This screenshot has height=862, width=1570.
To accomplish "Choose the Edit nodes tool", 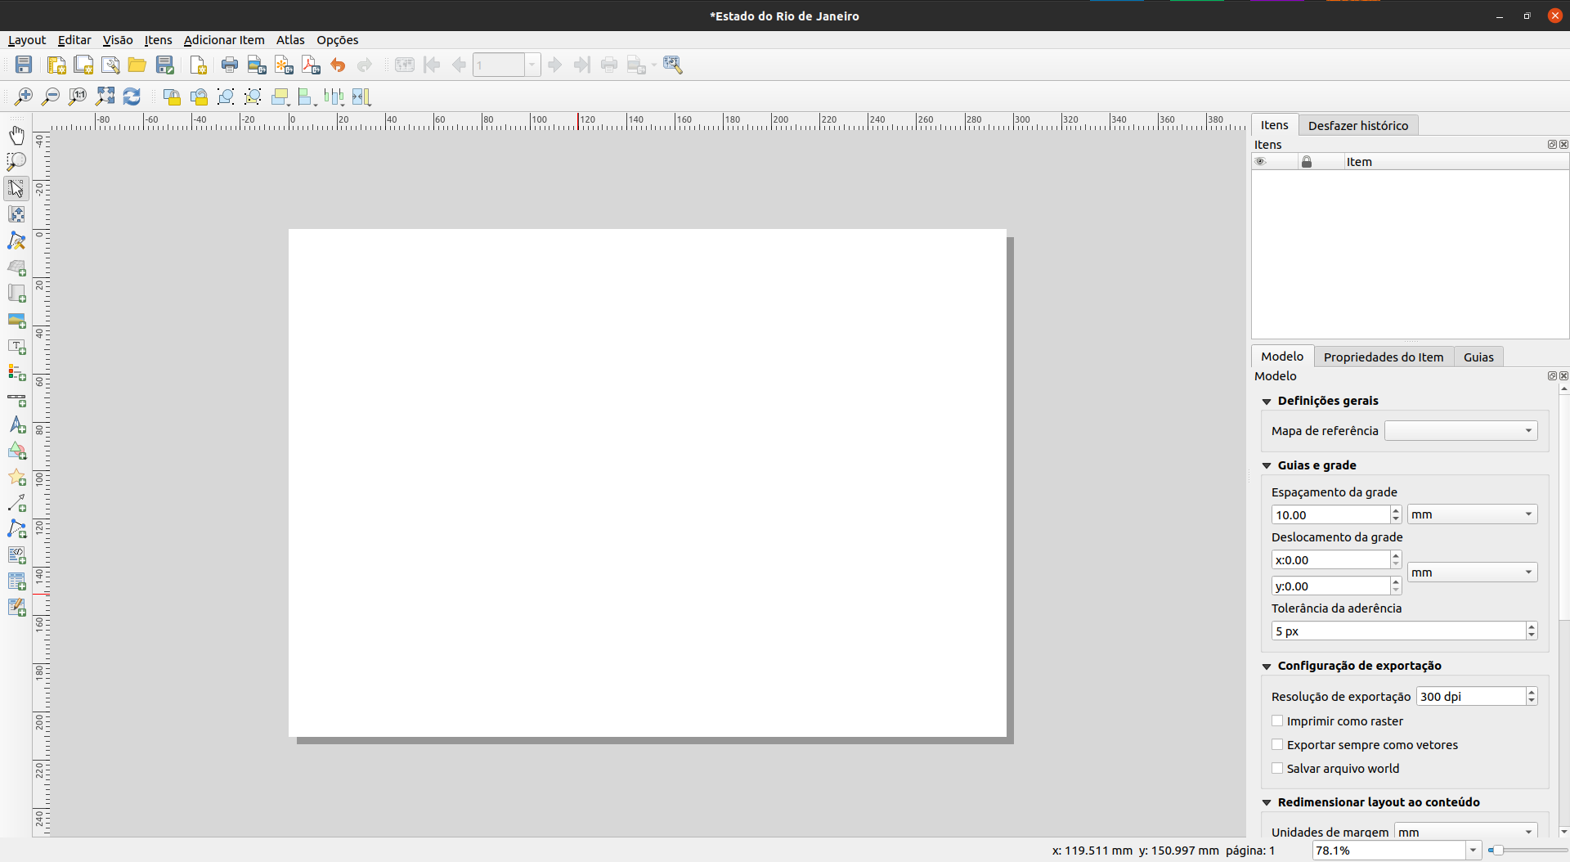I will [16, 240].
